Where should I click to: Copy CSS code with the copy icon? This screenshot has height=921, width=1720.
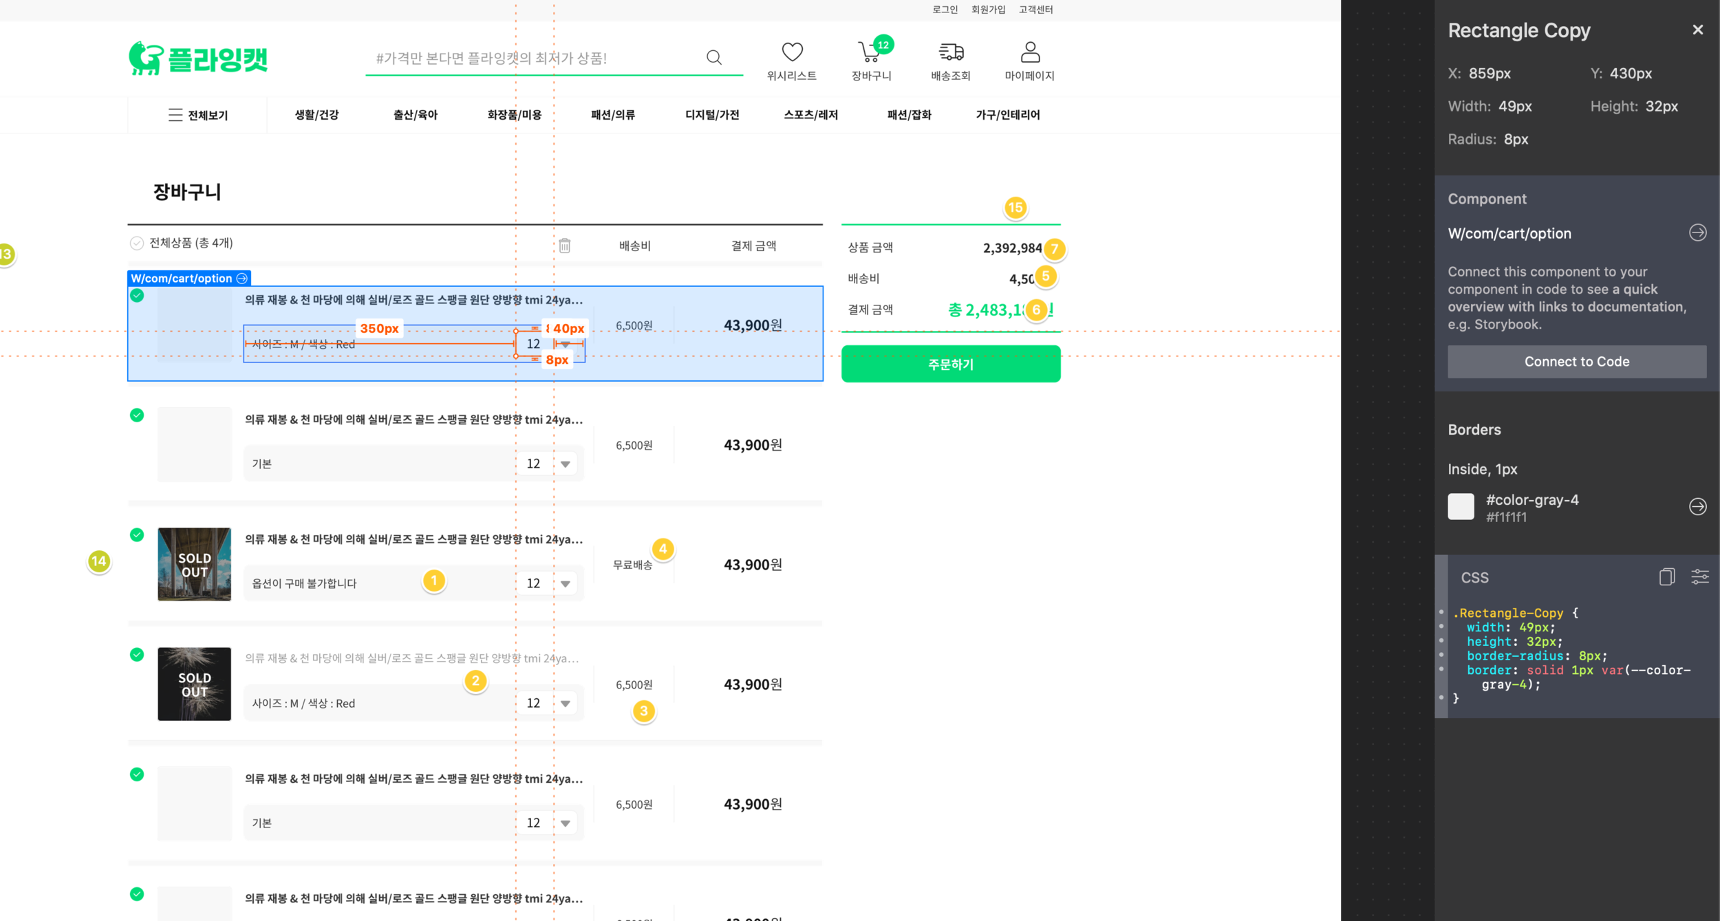[1666, 577]
